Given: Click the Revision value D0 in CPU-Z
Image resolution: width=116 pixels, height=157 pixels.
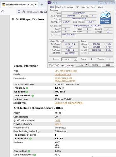Looking at the screenshot, I should pos(108,32).
